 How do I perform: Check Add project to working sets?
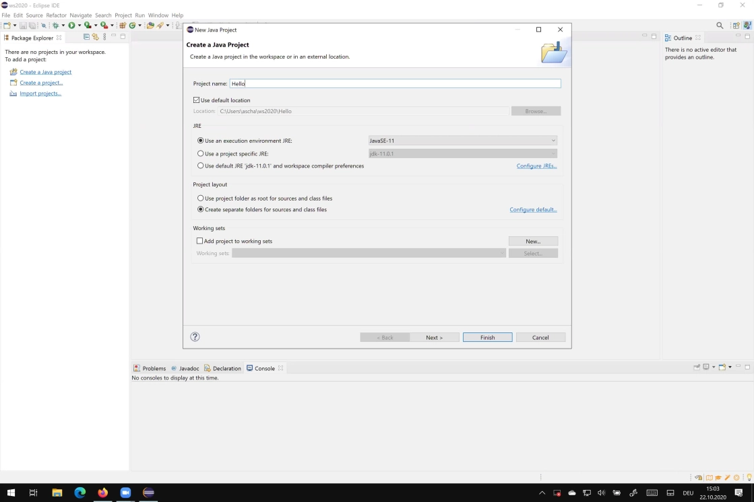[199, 241]
